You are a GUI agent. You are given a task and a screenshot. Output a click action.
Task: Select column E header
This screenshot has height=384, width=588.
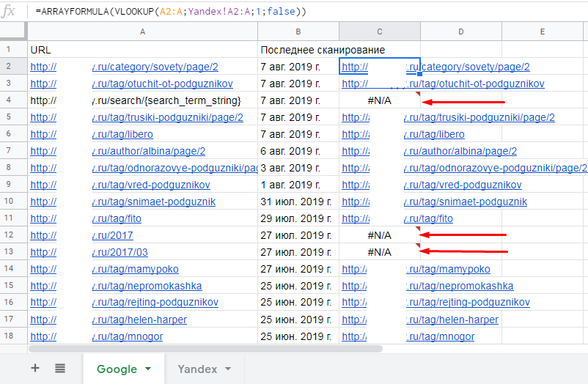[x=542, y=32]
